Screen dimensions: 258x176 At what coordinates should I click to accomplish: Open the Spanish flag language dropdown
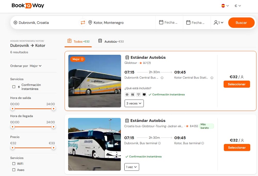point(225,6)
